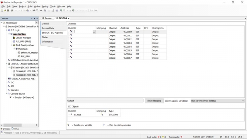
Task: Switch to the Device editor tab
Action: 47,18
